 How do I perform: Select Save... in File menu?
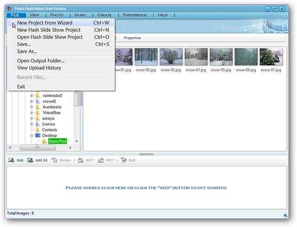(61, 44)
